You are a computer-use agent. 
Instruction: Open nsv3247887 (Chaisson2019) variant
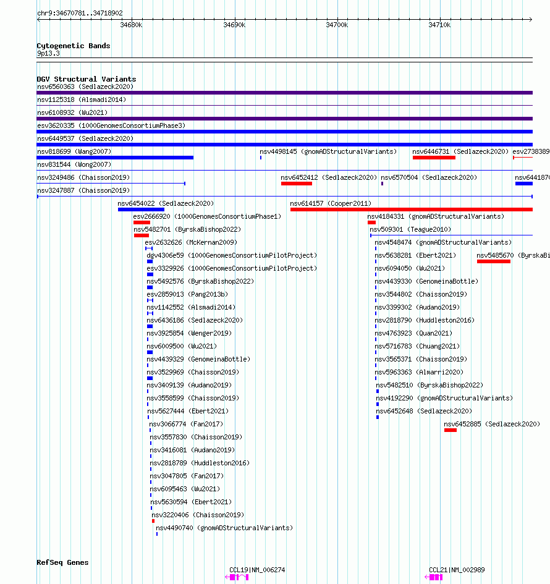pyautogui.click(x=83, y=191)
